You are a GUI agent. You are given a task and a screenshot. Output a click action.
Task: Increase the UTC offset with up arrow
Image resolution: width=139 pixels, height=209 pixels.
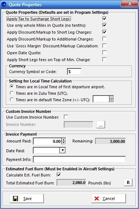click(x=112, y=97)
